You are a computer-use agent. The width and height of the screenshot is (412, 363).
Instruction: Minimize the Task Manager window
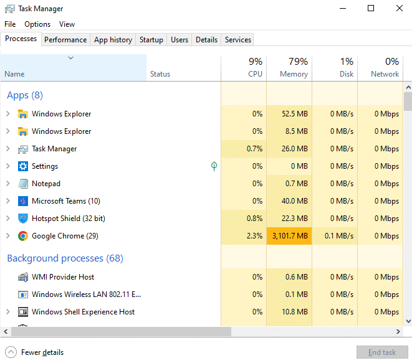(343, 8)
